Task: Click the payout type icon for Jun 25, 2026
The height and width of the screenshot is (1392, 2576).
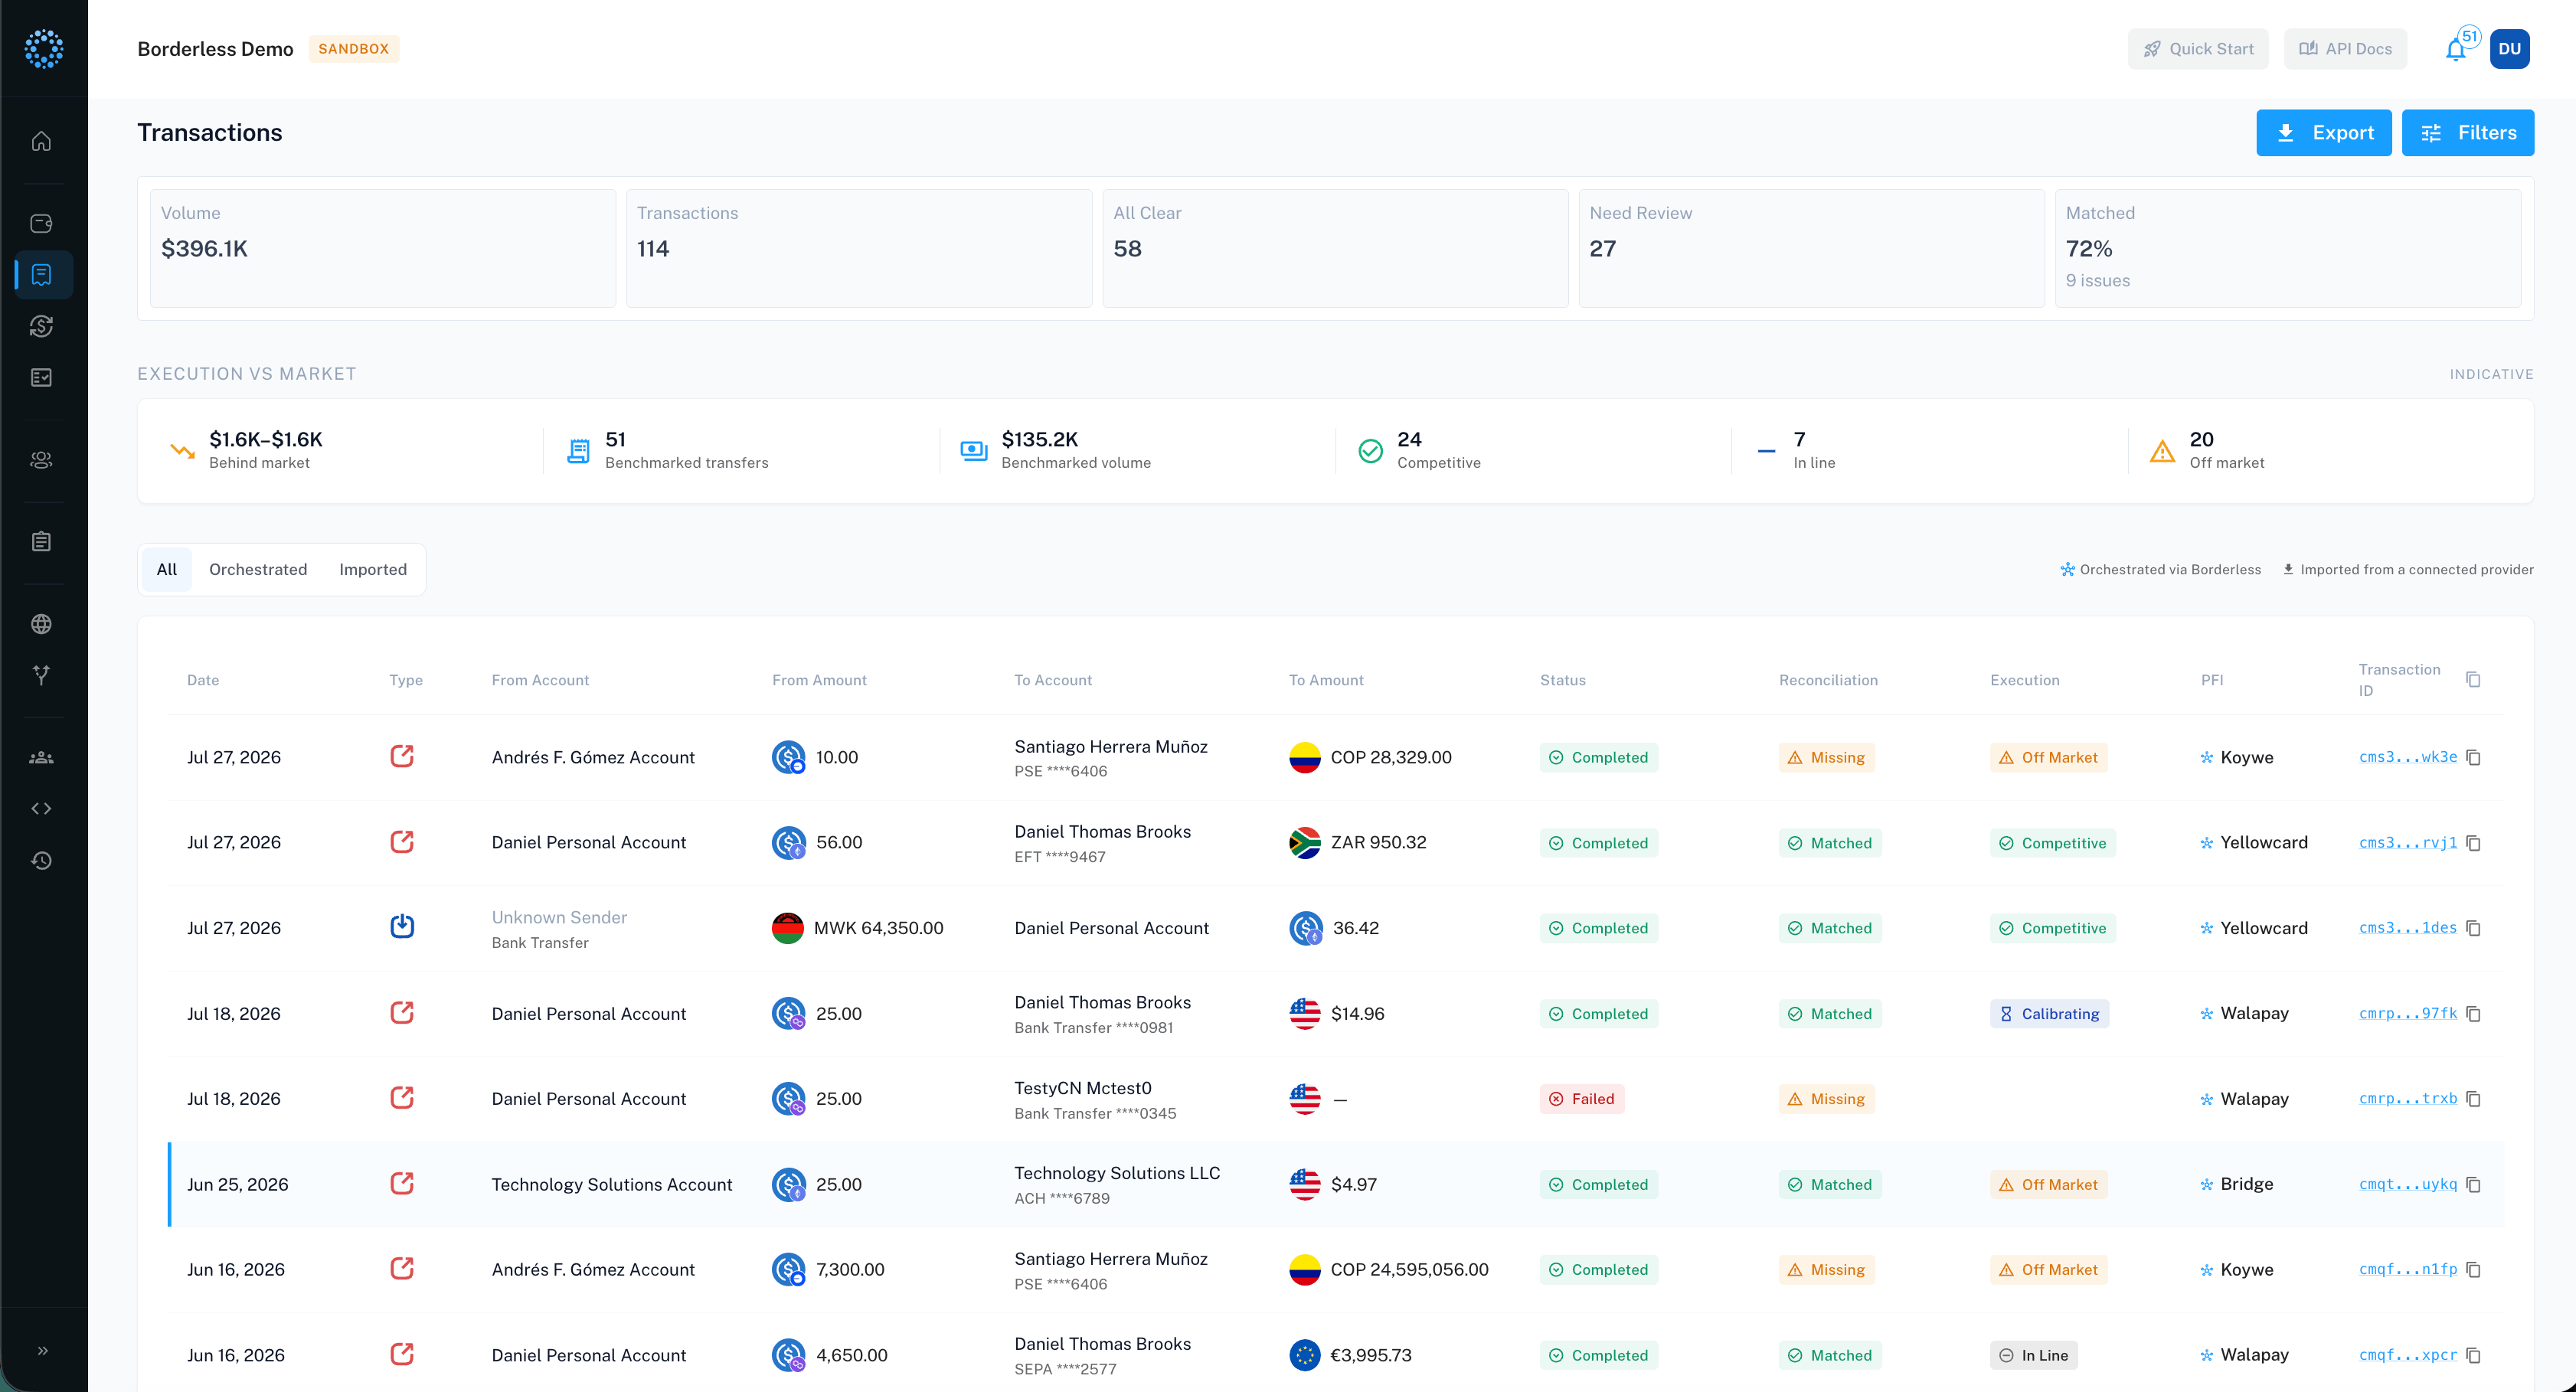Action: coord(402,1184)
